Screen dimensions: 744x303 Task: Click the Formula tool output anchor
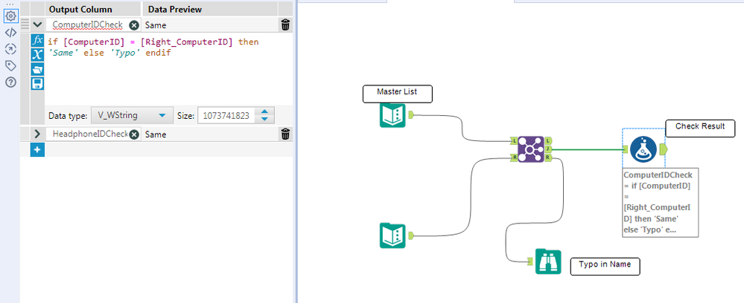pyautogui.click(x=664, y=149)
